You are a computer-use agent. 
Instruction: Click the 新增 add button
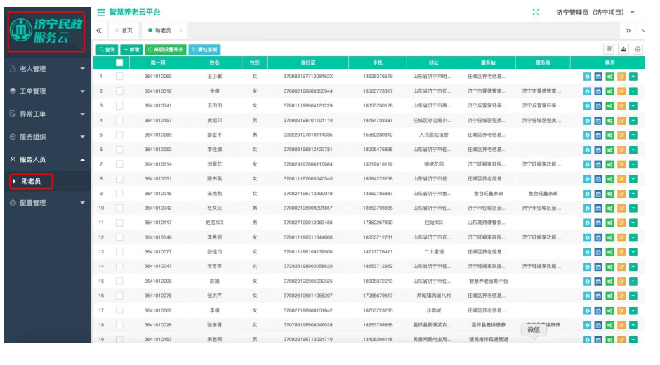point(131,50)
